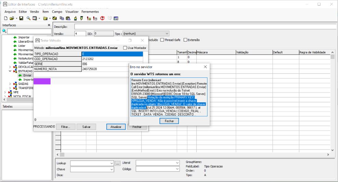Click the purple progress bar block
Viewport: 338px width, 182px height.
point(42,81)
